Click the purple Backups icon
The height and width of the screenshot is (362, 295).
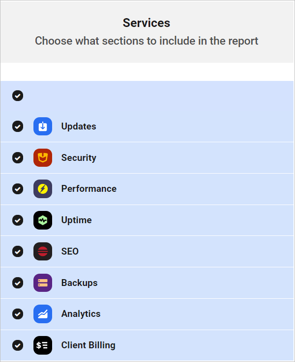(x=43, y=283)
